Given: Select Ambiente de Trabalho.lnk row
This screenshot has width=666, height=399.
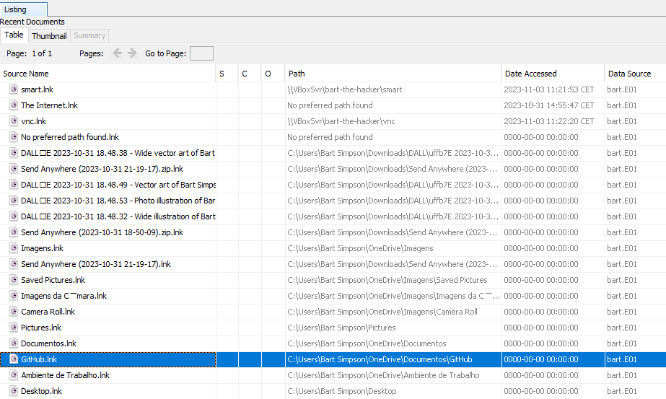Looking at the screenshot, I should (65, 375).
